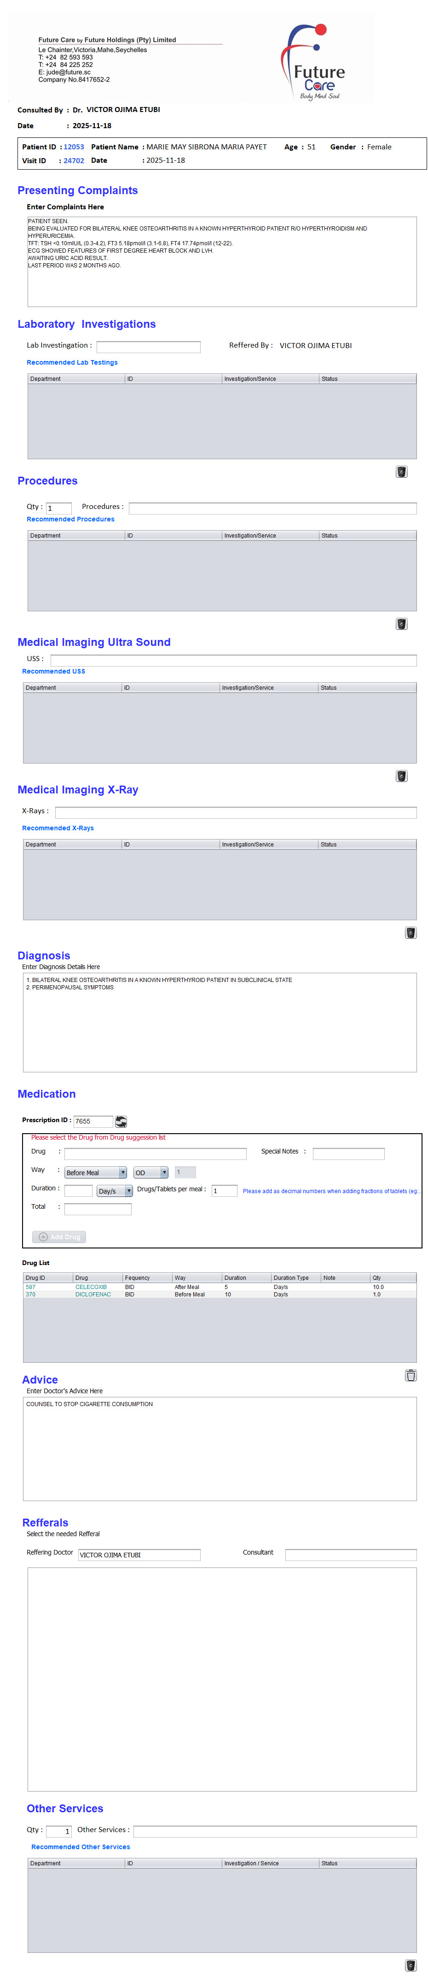The width and height of the screenshot is (428, 1987).
Task: Select DICLOFENAC row in Drug List
Action: click(x=93, y=1295)
